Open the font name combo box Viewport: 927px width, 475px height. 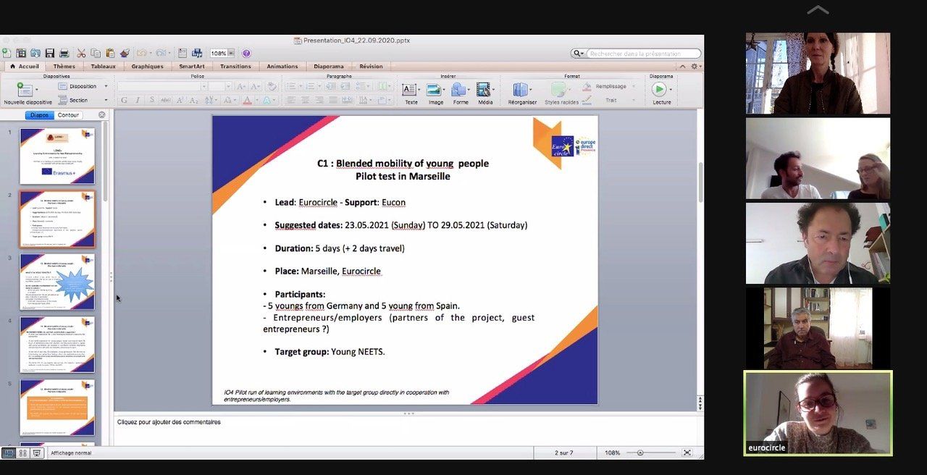tap(162, 86)
